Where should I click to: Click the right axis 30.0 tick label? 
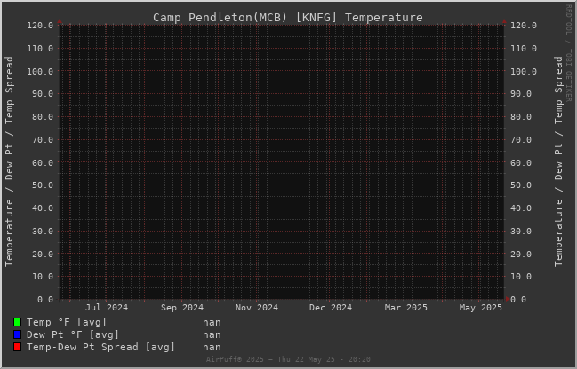tap(521, 232)
